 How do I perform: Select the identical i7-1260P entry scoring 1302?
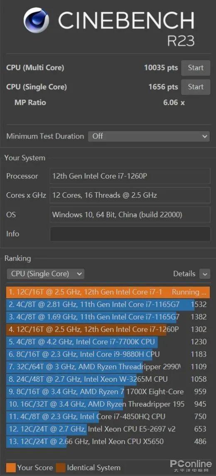(108, 330)
